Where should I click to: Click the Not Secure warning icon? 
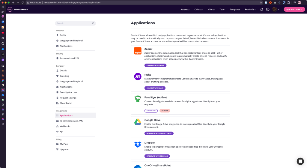pos(28,2)
